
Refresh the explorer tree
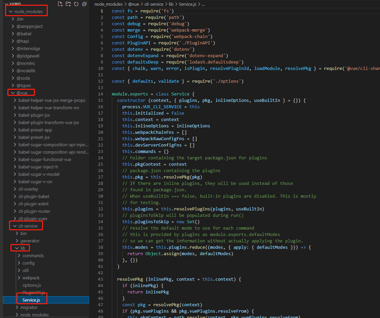[x=76, y=4]
